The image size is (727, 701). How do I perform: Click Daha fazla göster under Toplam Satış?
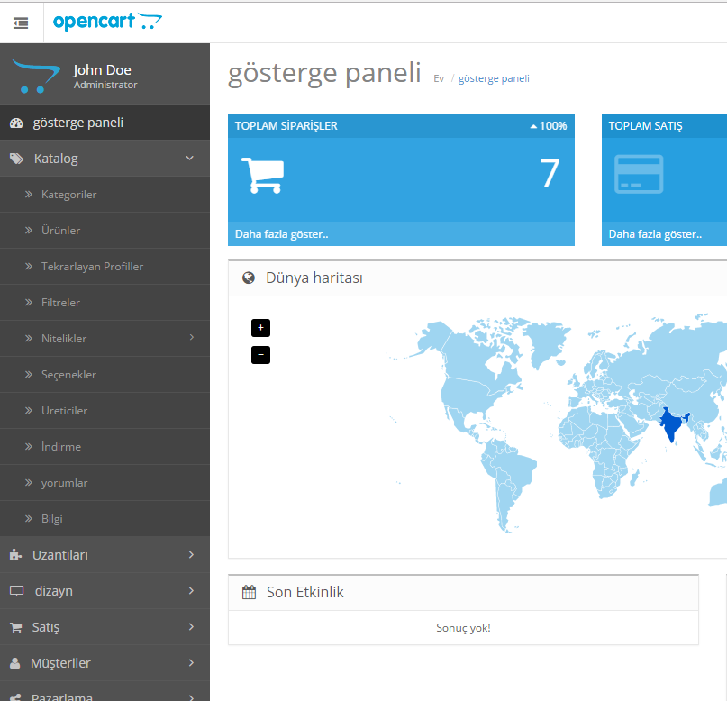pos(655,234)
